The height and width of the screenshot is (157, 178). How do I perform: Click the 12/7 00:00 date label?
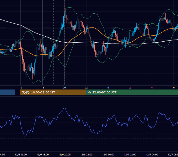point(108,155)
